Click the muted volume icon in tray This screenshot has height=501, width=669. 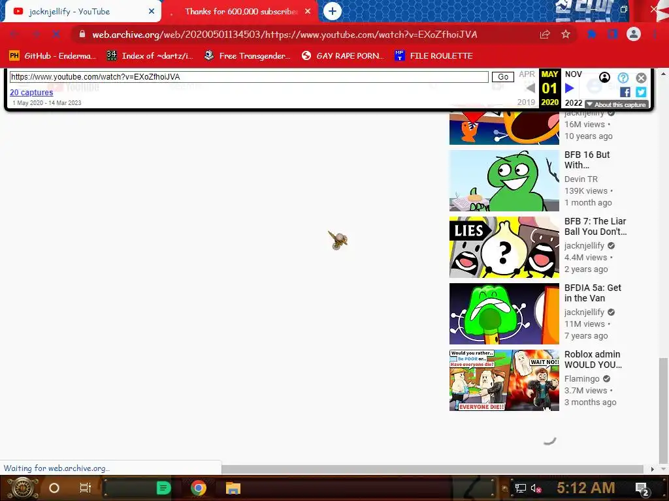pos(536,488)
